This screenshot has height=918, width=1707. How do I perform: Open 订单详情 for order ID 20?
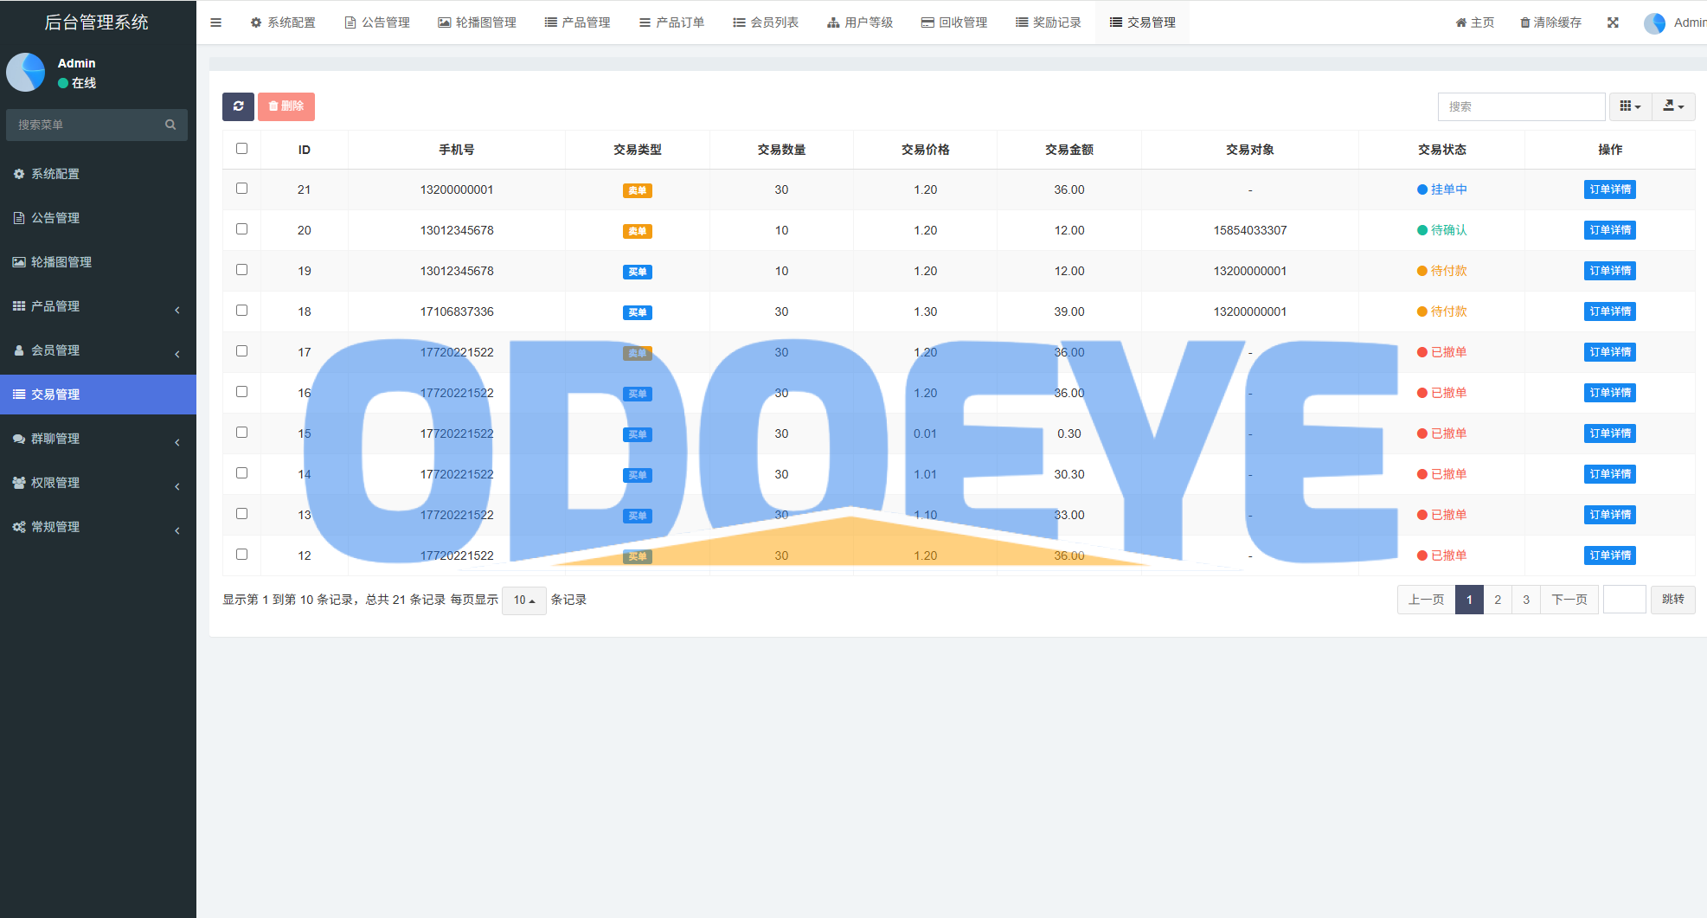[1609, 230]
